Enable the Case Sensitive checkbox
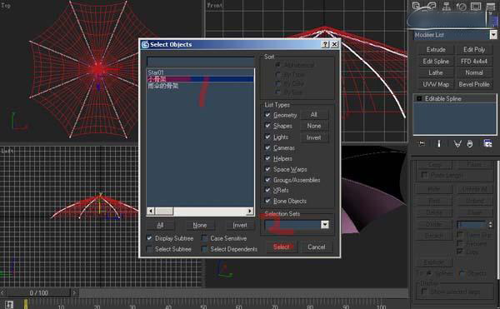This screenshot has width=500, height=309. point(205,238)
